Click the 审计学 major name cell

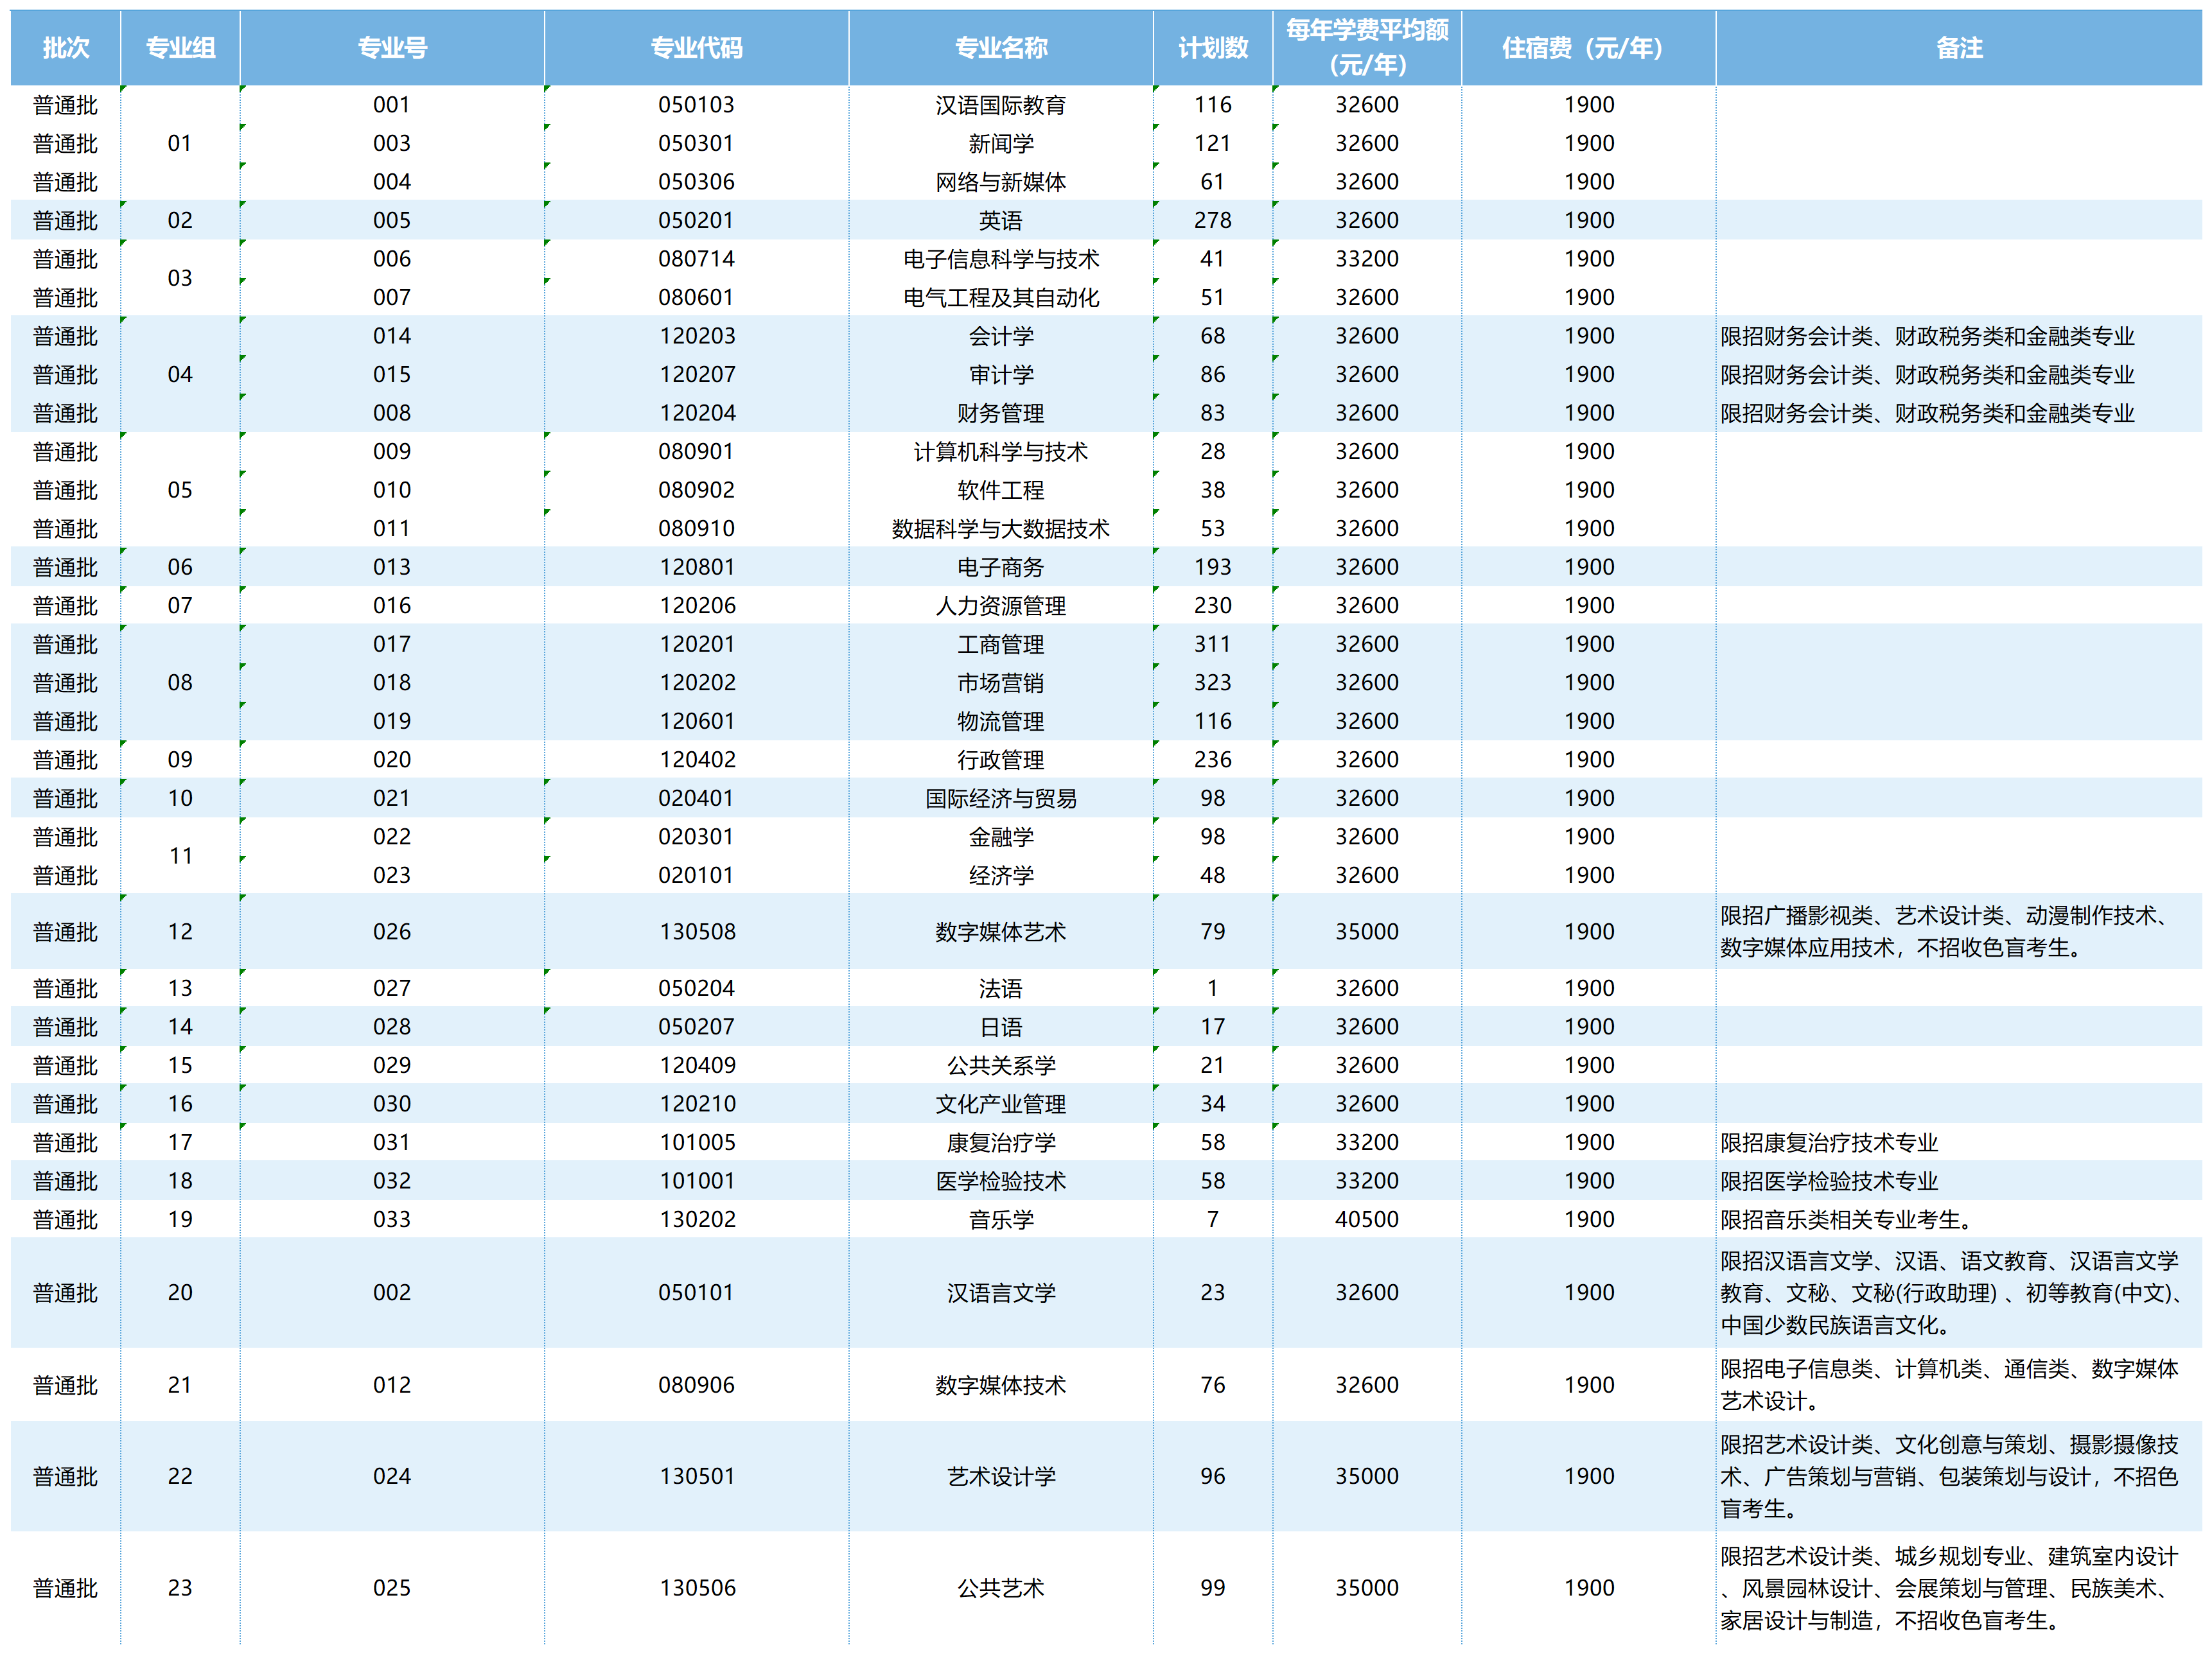(x=1001, y=374)
